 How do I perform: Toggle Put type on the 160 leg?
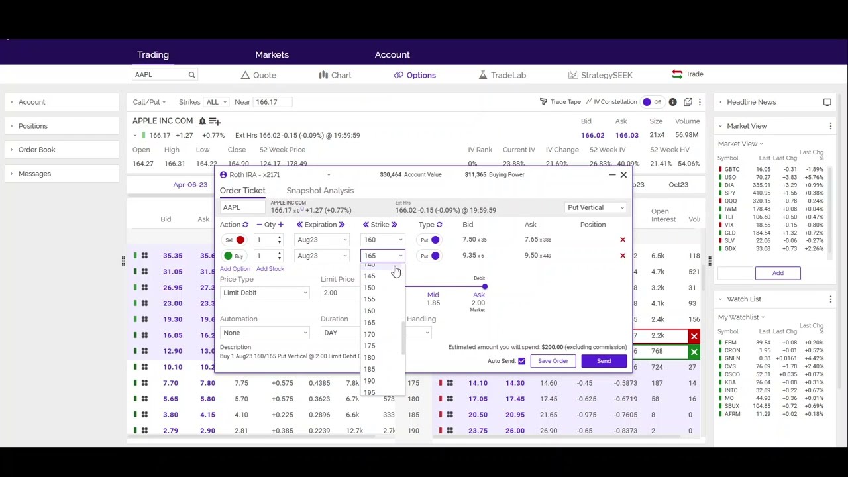tap(429, 240)
